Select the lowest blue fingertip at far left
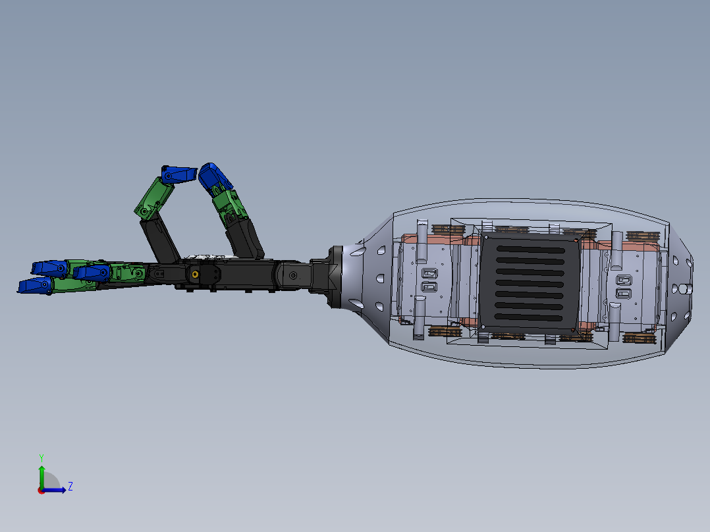 point(36,286)
